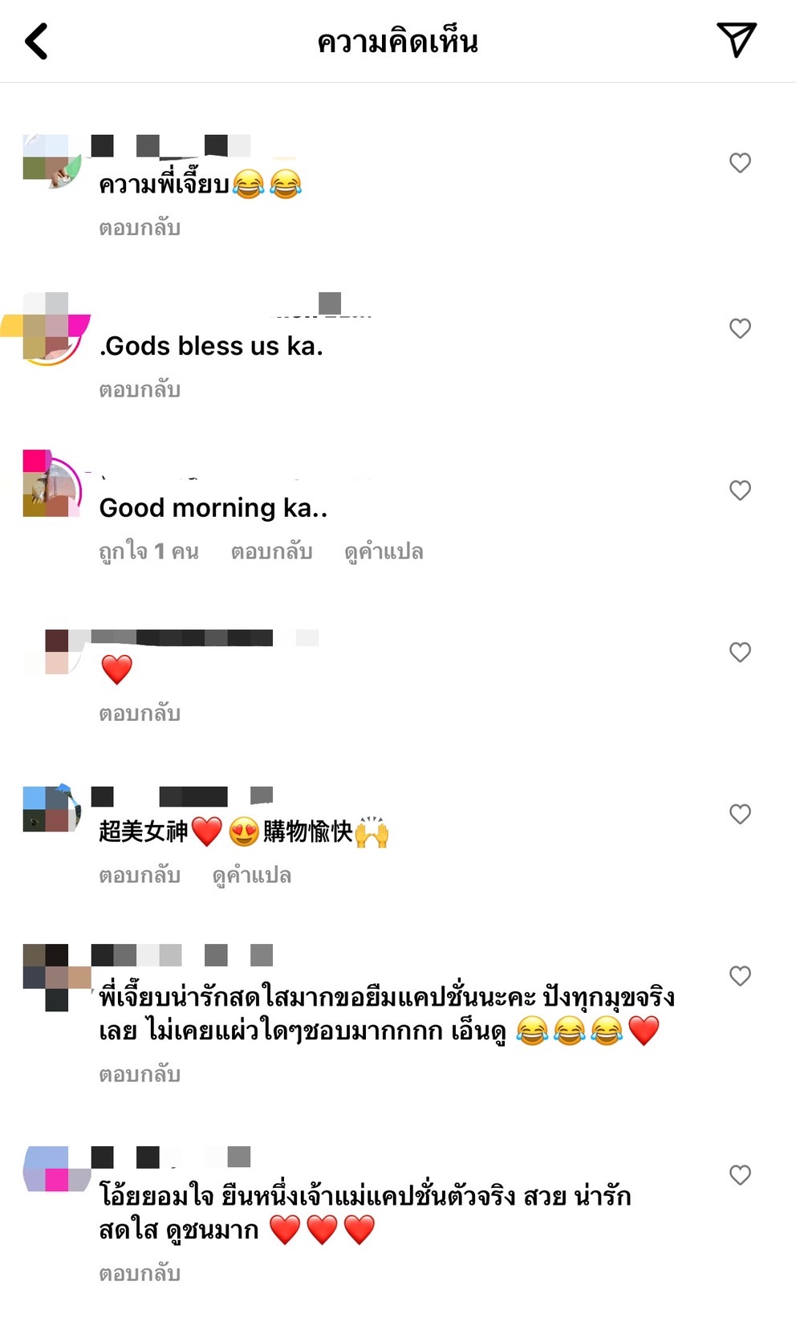
Task: Reply to the 'Good morning ka..' comment
Action: (x=271, y=551)
